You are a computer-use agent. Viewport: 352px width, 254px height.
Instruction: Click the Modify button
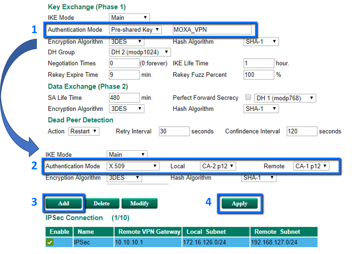point(140,203)
